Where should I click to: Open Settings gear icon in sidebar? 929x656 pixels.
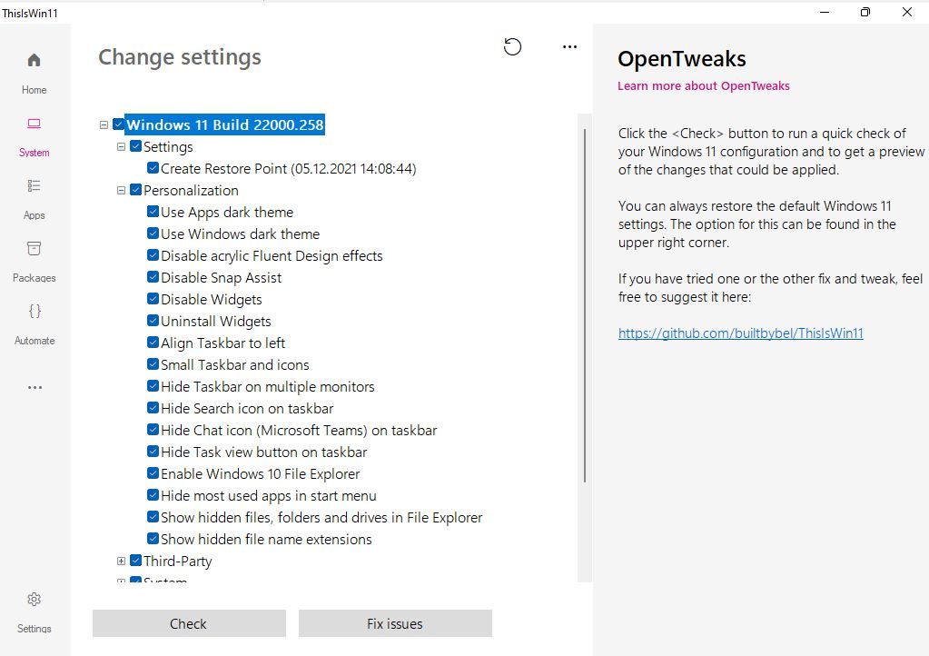[x=34, y=600]
